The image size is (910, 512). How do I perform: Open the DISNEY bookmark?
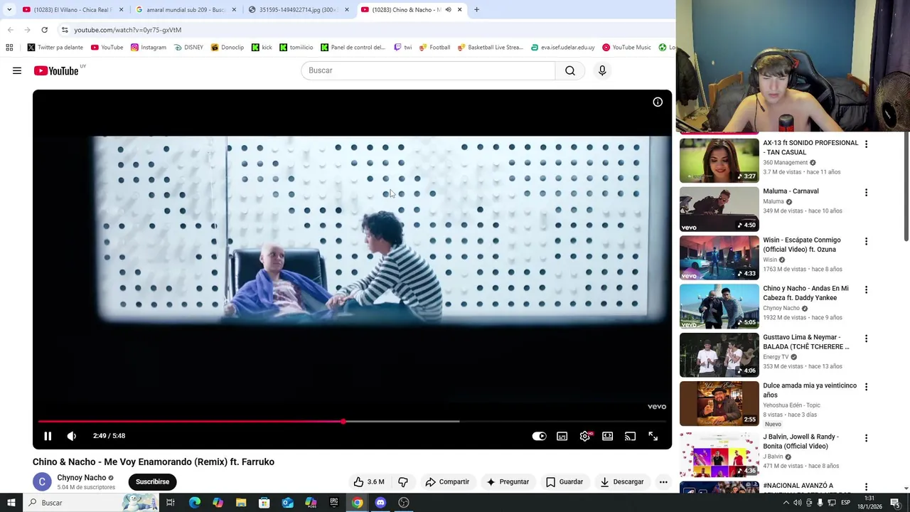click(x=188, y=48)
